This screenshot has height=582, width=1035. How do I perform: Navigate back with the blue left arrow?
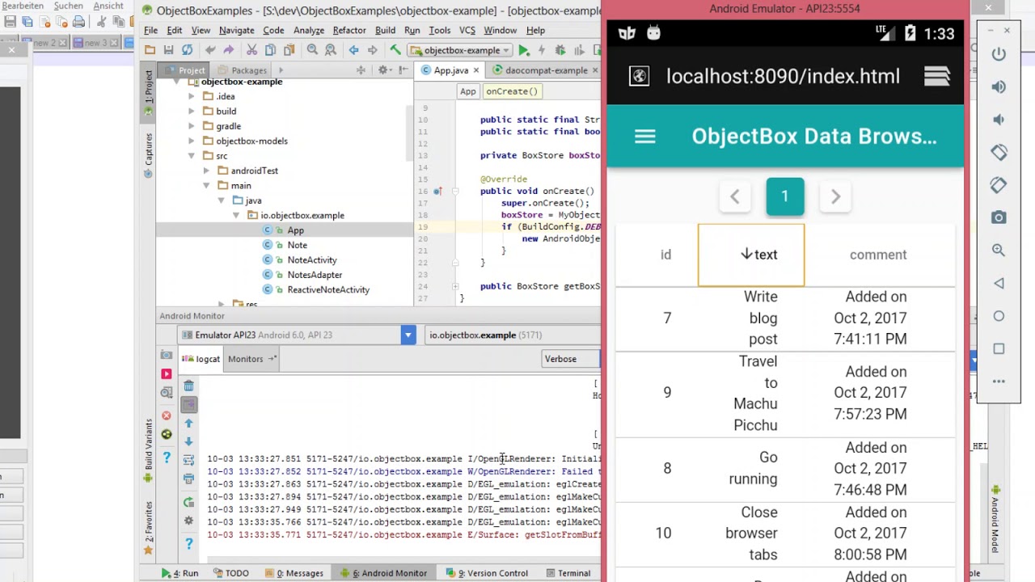[353, 50]
